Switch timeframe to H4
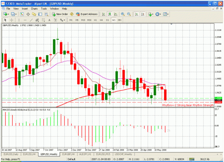 click(101, 20)
